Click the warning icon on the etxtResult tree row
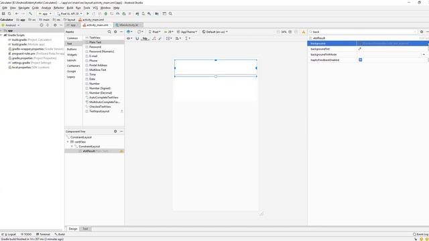The image size is (429, 241). point(121,151)
